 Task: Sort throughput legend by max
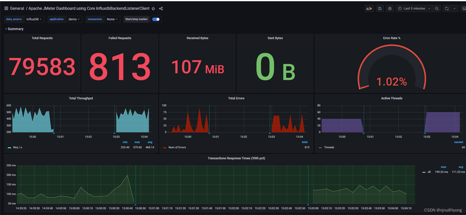(137, 142)
